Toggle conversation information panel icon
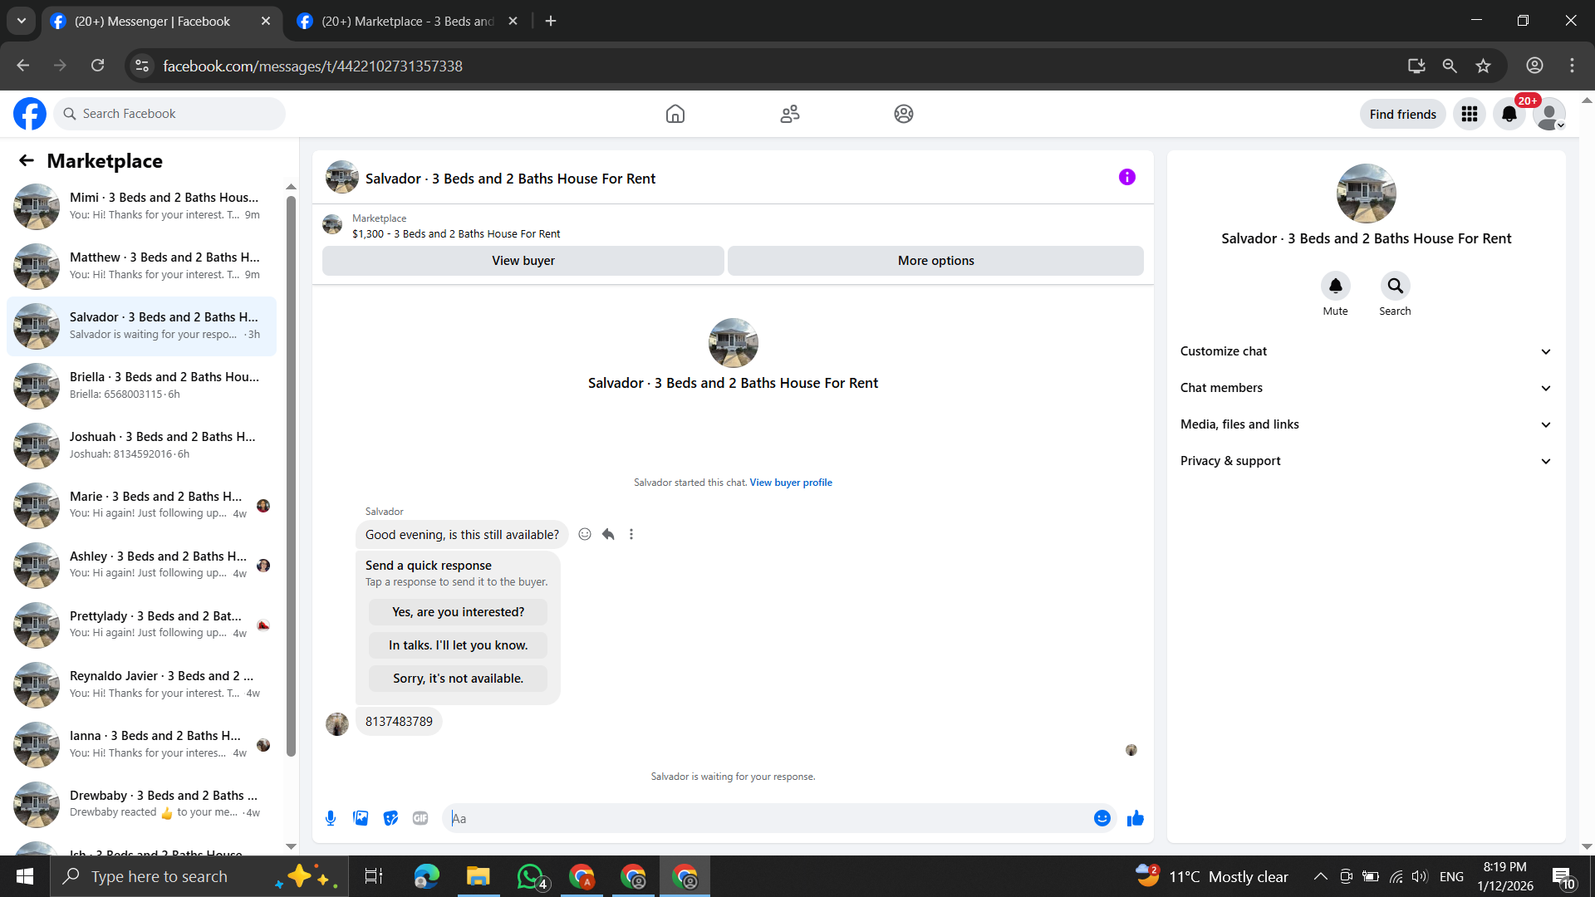 click(x=1126, y=177)
